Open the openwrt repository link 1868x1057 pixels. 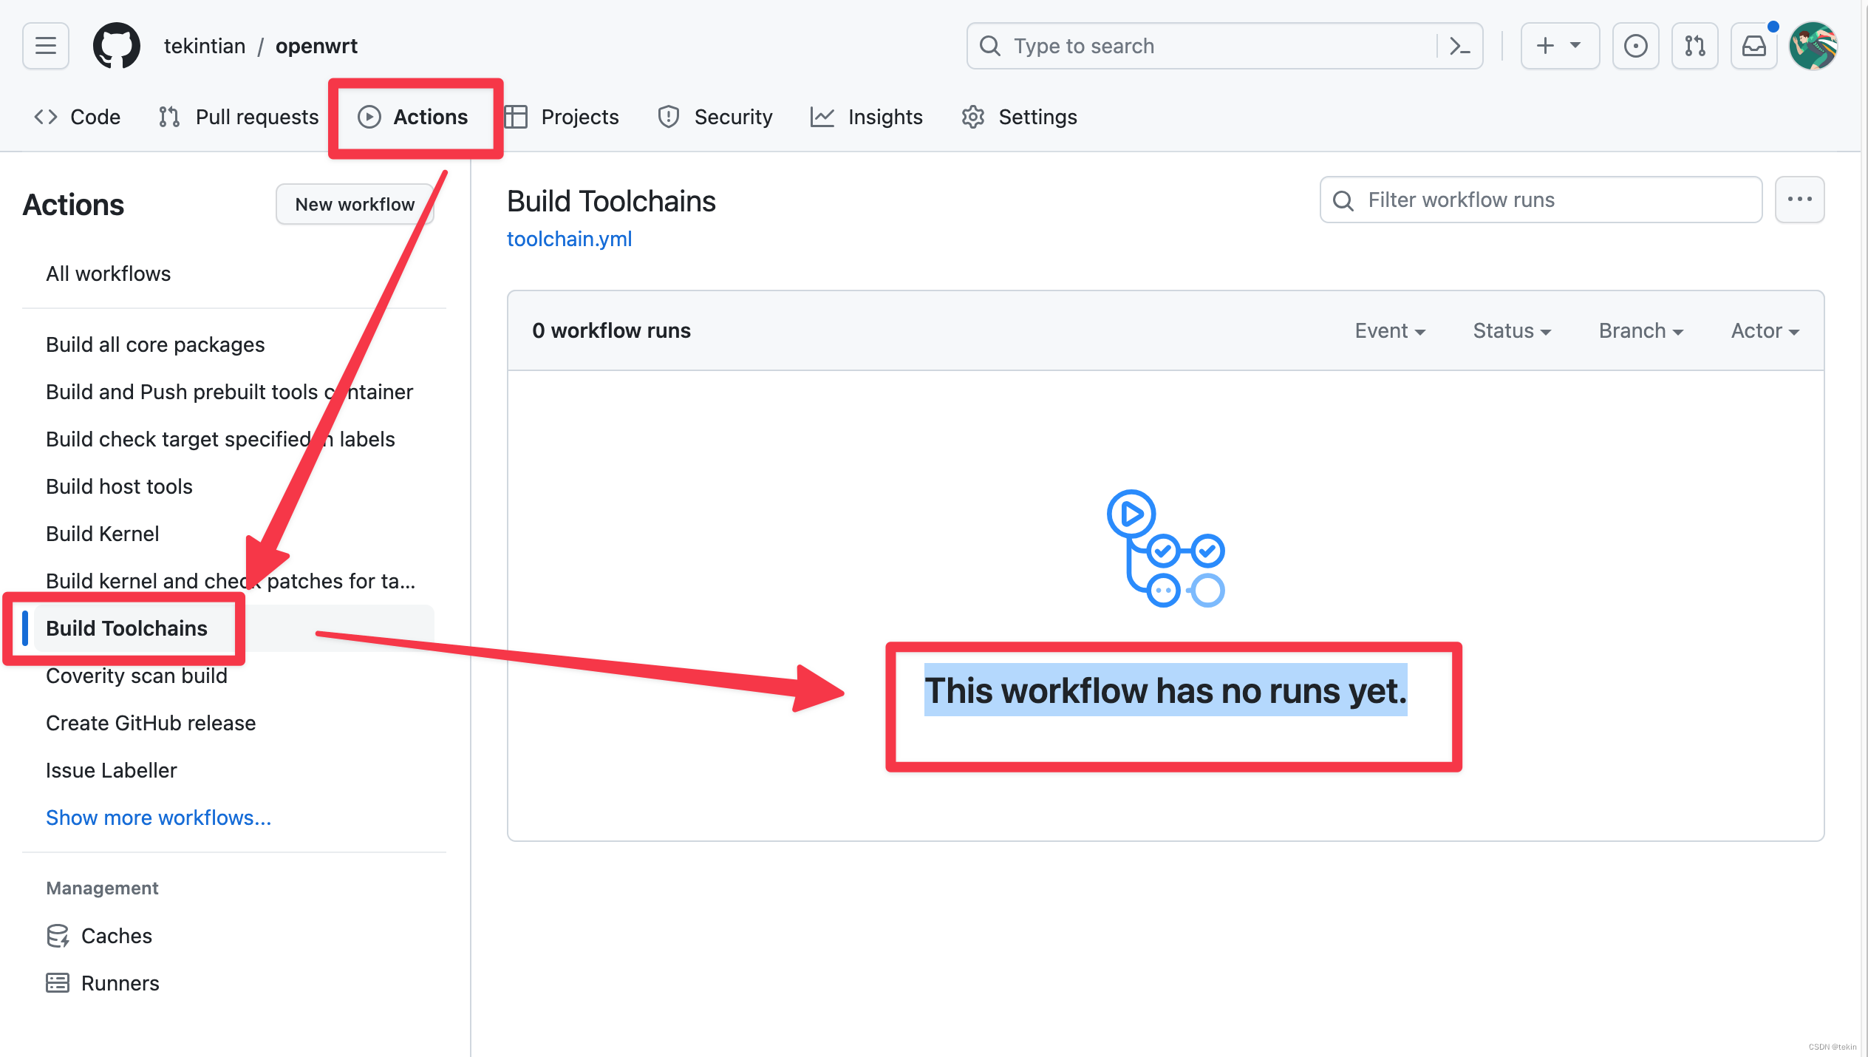coord(316,46)
